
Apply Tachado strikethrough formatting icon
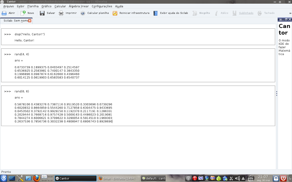[260, 13]
